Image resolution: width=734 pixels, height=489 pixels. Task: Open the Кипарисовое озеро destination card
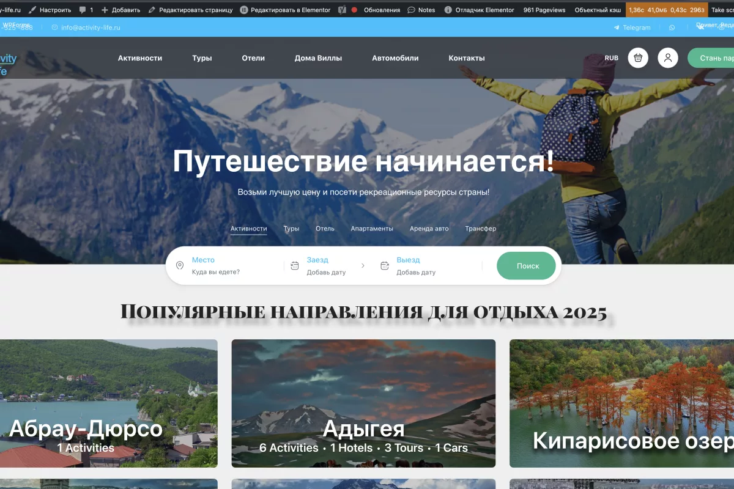coord(621,403)
